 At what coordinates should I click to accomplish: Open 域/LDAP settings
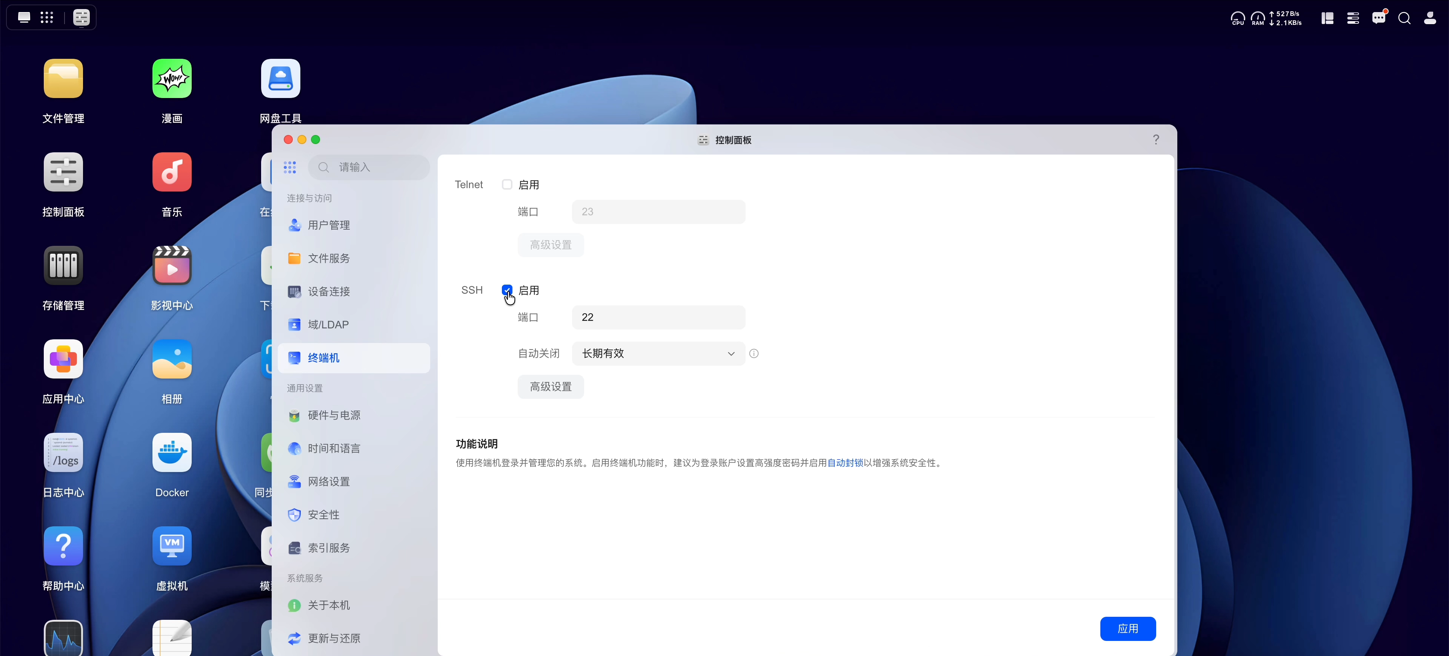click(354, 325)
